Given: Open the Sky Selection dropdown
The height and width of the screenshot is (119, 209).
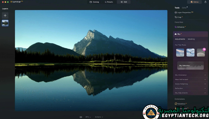Looking at the screenshot, I should [190, 65].
